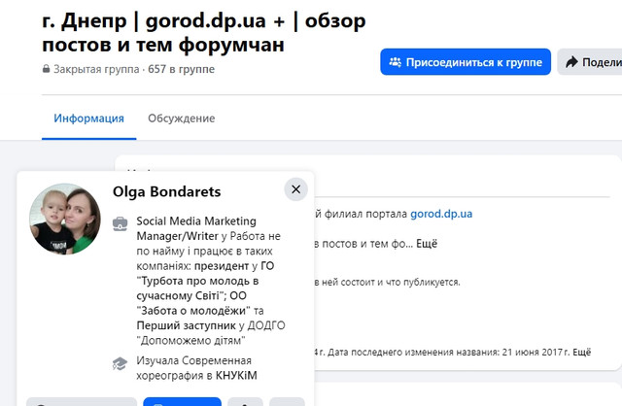
Task: Open the Перший заступник link
Action: 186,325
